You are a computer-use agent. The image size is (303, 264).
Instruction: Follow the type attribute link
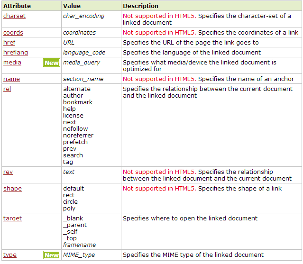click(x=10, y=255)
